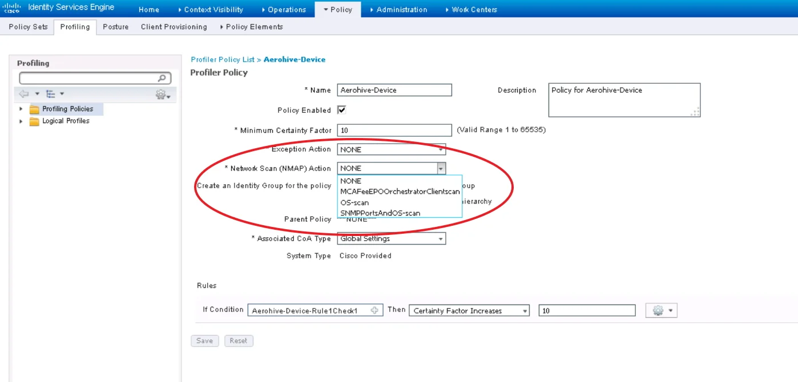Click the plus icon in If Condition
Image resolution: width=798 pixels, height=382 pixels.
(x=374, y=311)
